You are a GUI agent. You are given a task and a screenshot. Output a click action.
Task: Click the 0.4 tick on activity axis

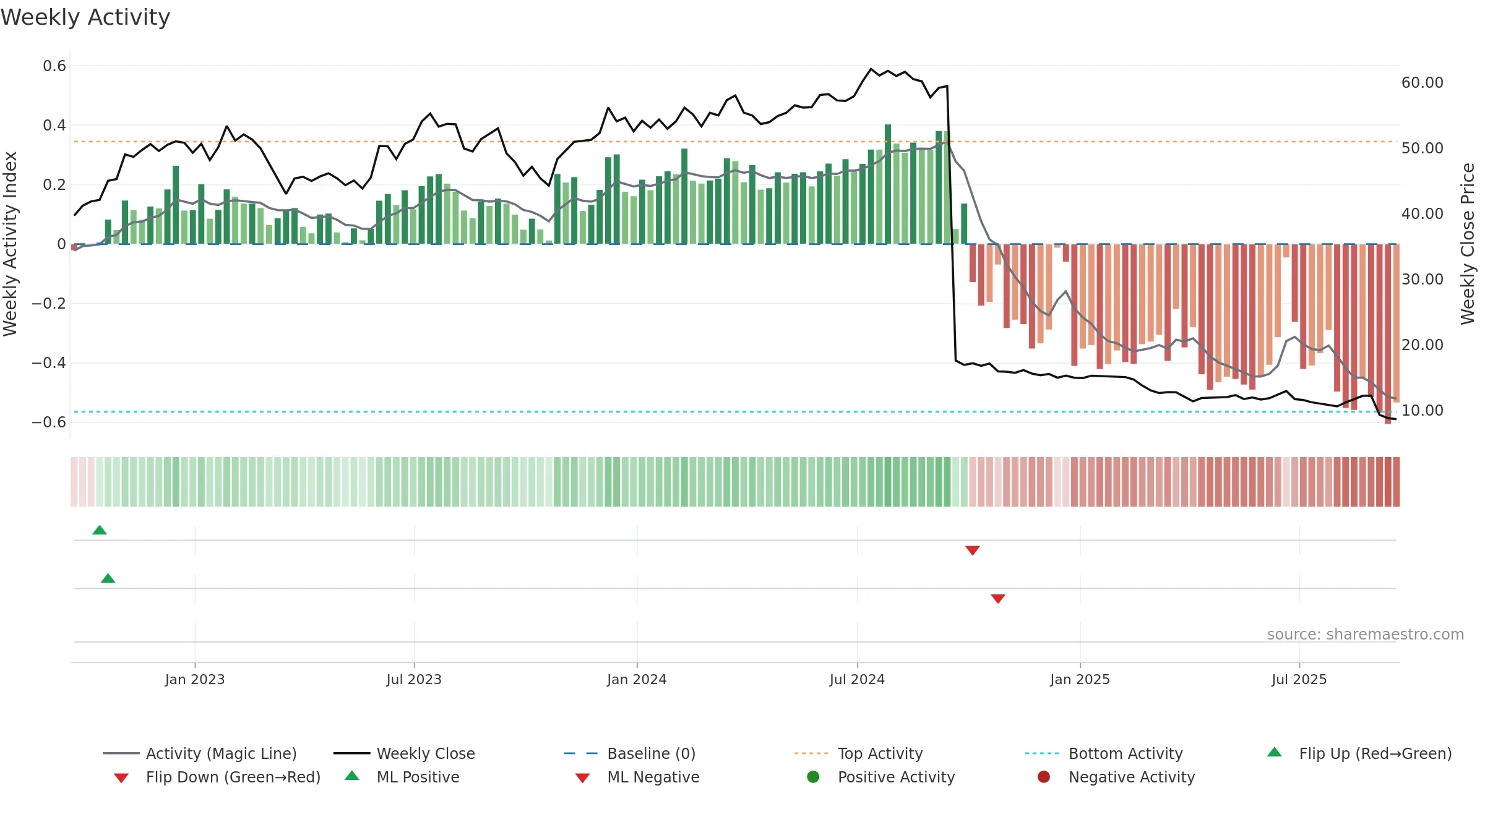pos(54,126)
